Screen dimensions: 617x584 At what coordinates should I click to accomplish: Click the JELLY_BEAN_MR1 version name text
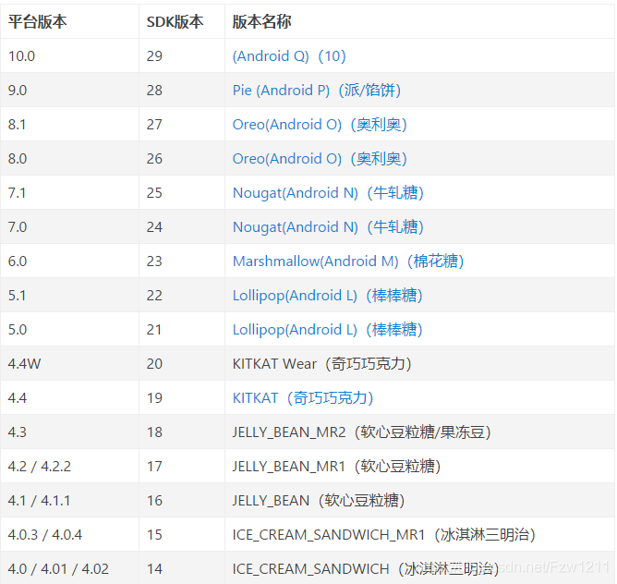pyautogui.click(x=336, y=467)
